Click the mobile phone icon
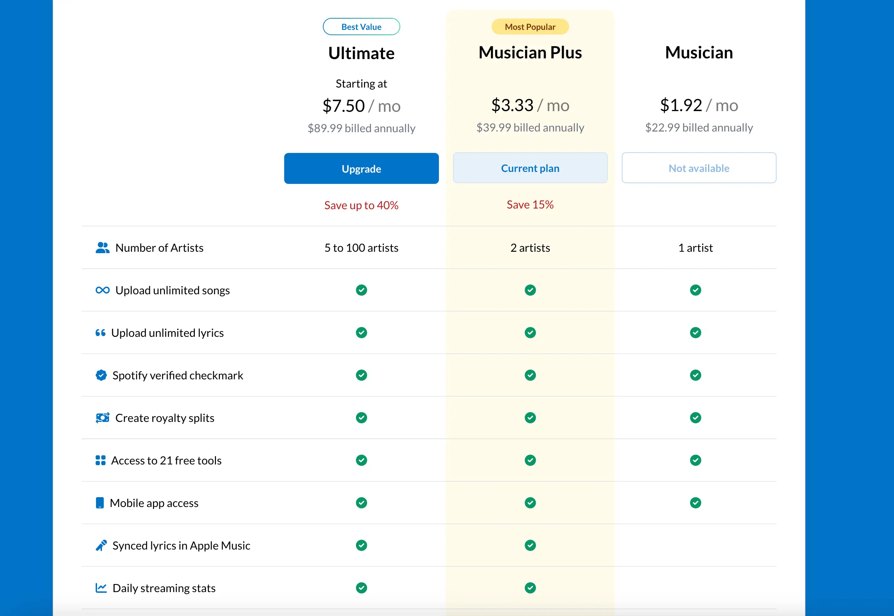 click(100, 502)
